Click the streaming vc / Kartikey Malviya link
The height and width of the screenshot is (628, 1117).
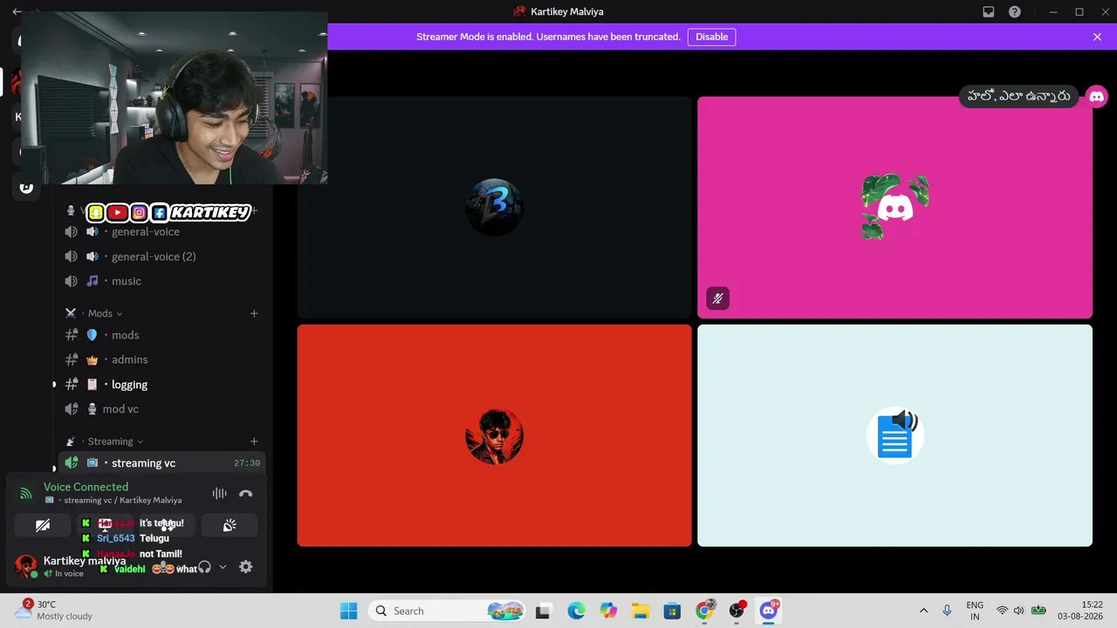point(122,501)
